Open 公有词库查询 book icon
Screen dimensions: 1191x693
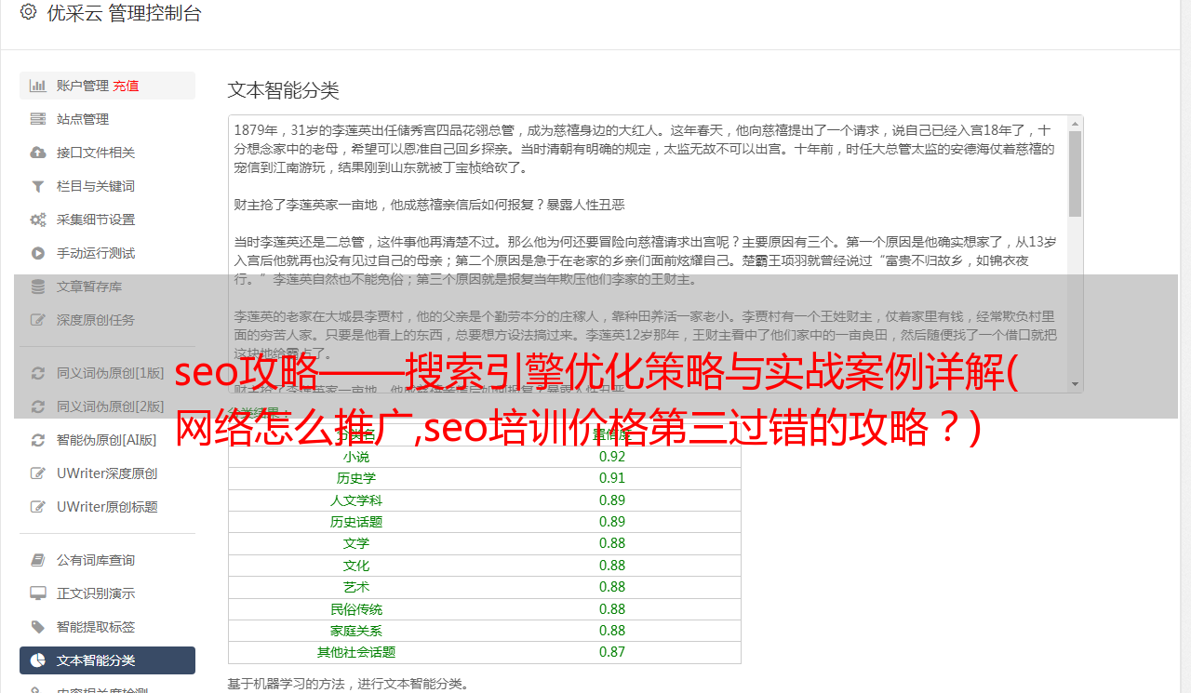tap(38, 560)
